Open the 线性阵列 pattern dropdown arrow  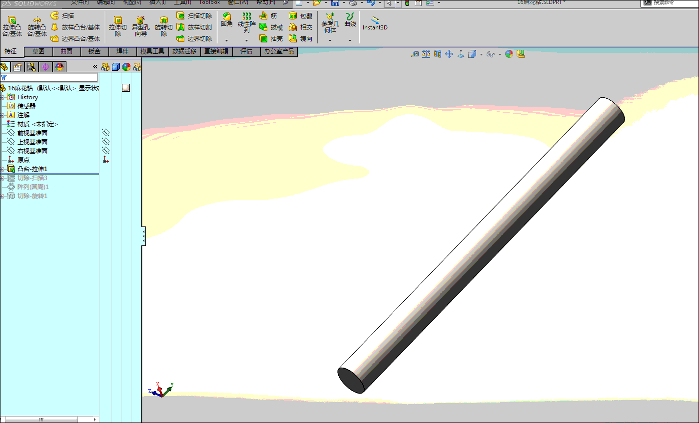(x=247, y=40)
